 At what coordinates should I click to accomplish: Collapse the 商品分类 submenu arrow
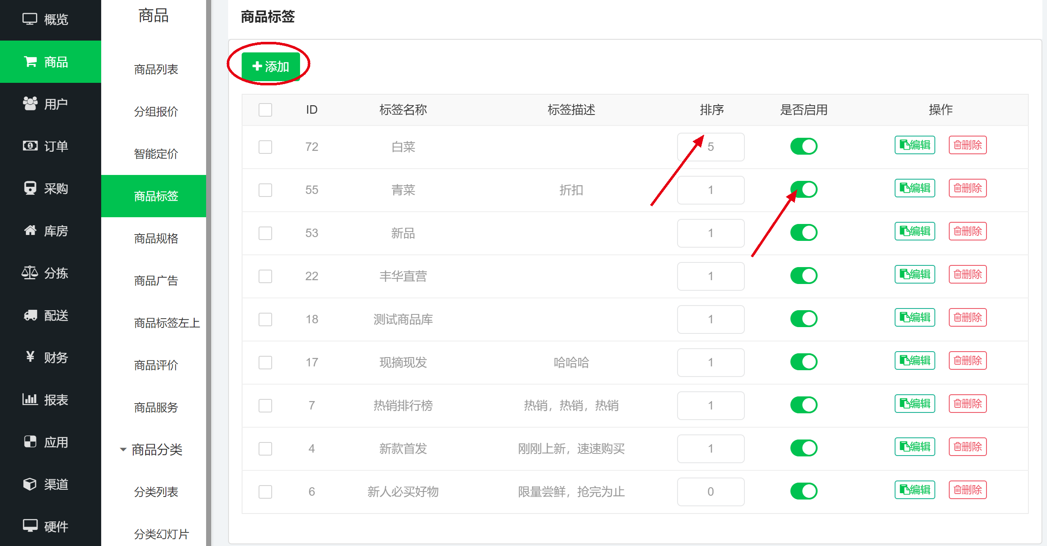123,450
